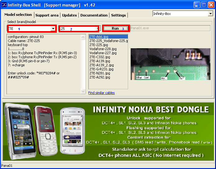Viewport: 216px width, 169px height.
Task: Choose ZTE-N281.jpg list item
Action: [x=108, y=73]
